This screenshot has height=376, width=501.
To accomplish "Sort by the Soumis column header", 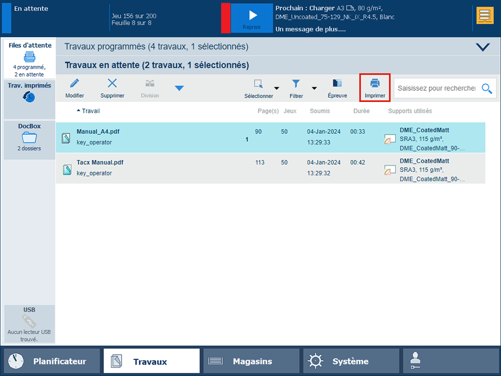I will [319, 111].
